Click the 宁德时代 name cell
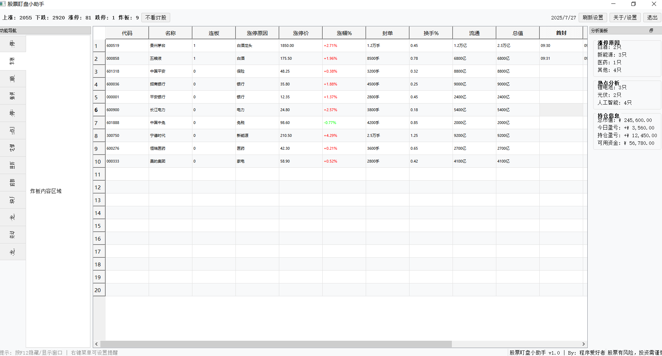Screen dimensions: 662x356 pos(171,135)
